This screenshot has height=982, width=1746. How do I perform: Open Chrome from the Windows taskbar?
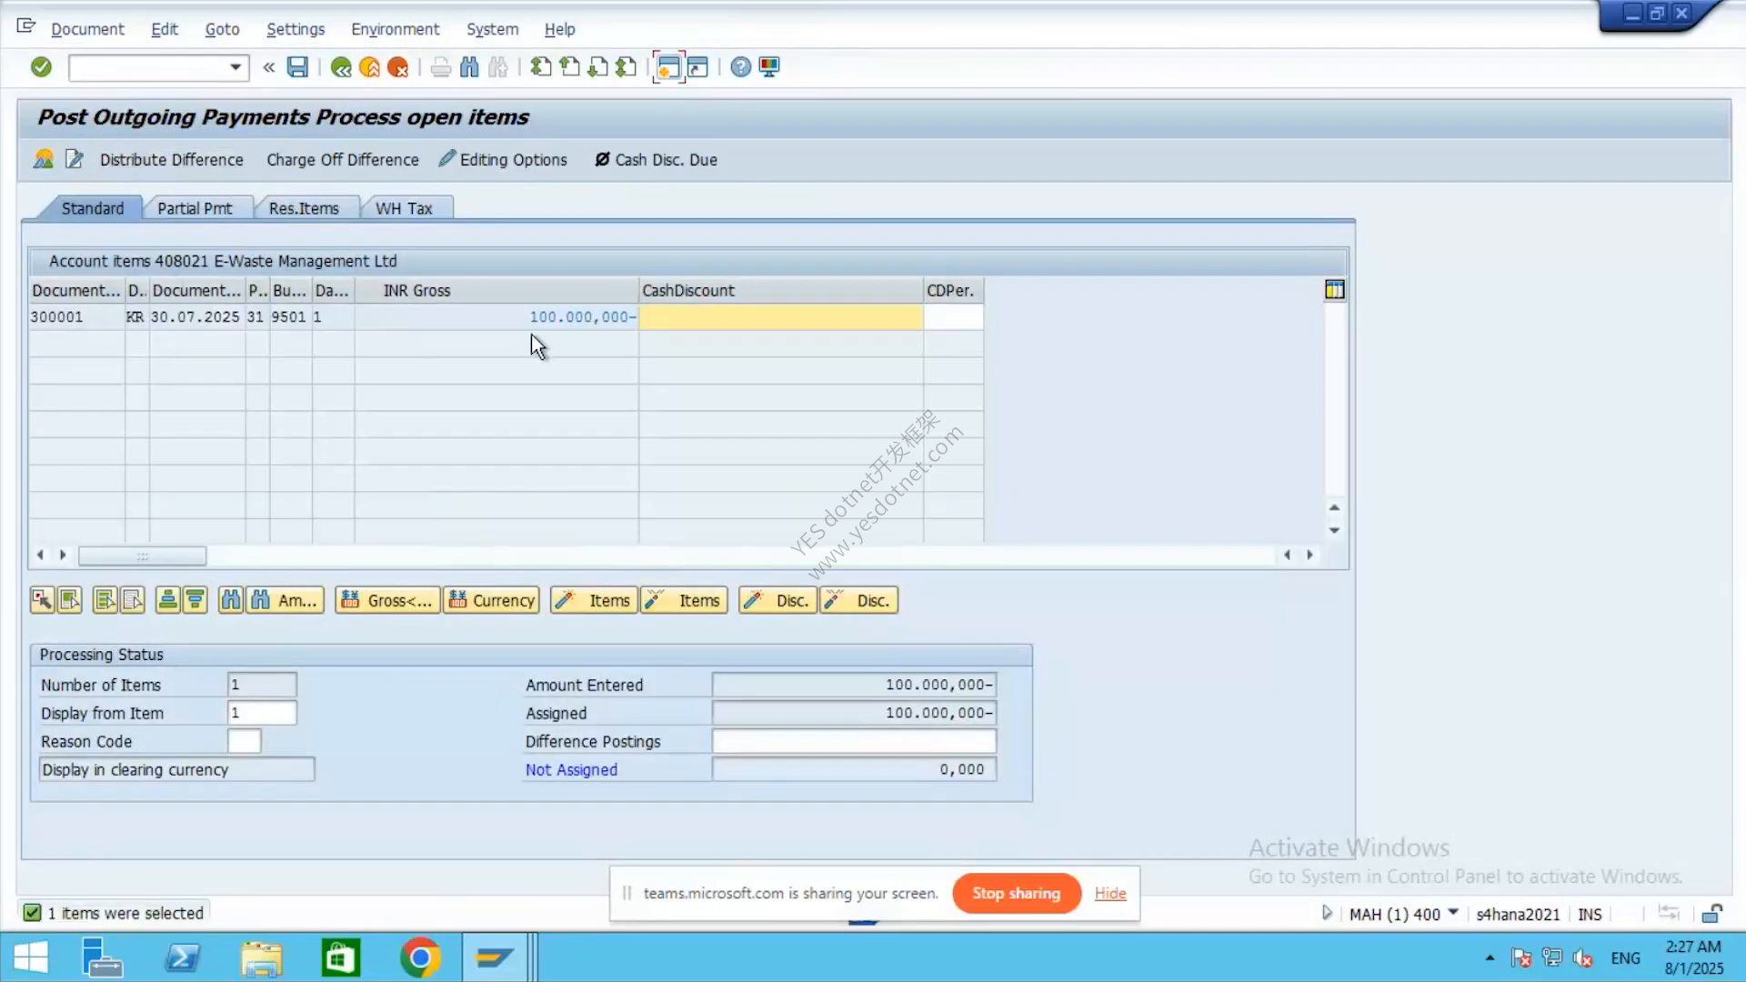tap(419, 957)
